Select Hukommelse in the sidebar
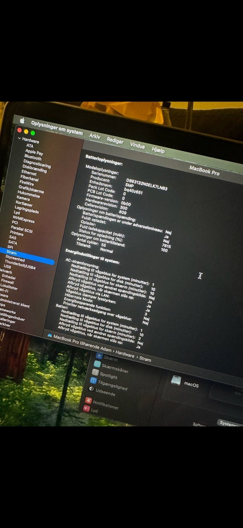This screenshot has height=528, width=243. tap(29, 194)
